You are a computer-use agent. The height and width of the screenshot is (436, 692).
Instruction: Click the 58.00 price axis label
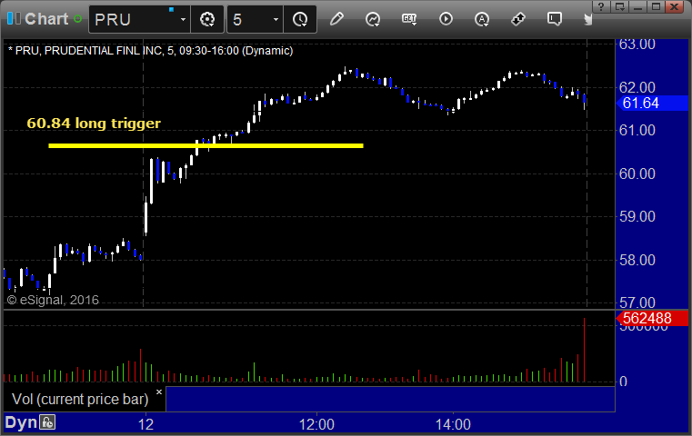637,260
